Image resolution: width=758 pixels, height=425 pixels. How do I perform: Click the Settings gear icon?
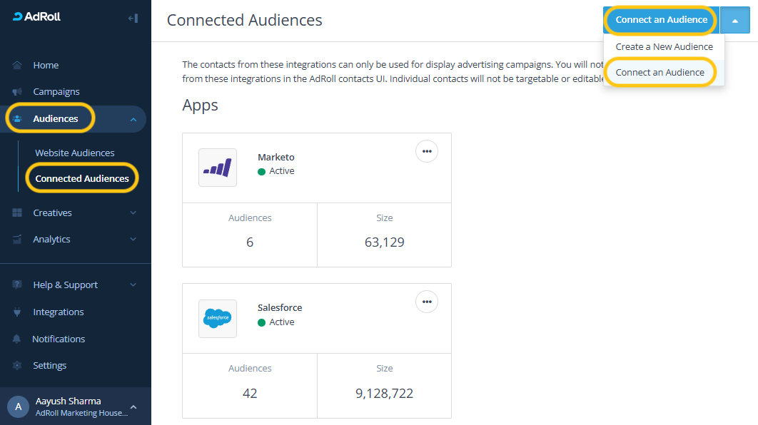(17, 366)
